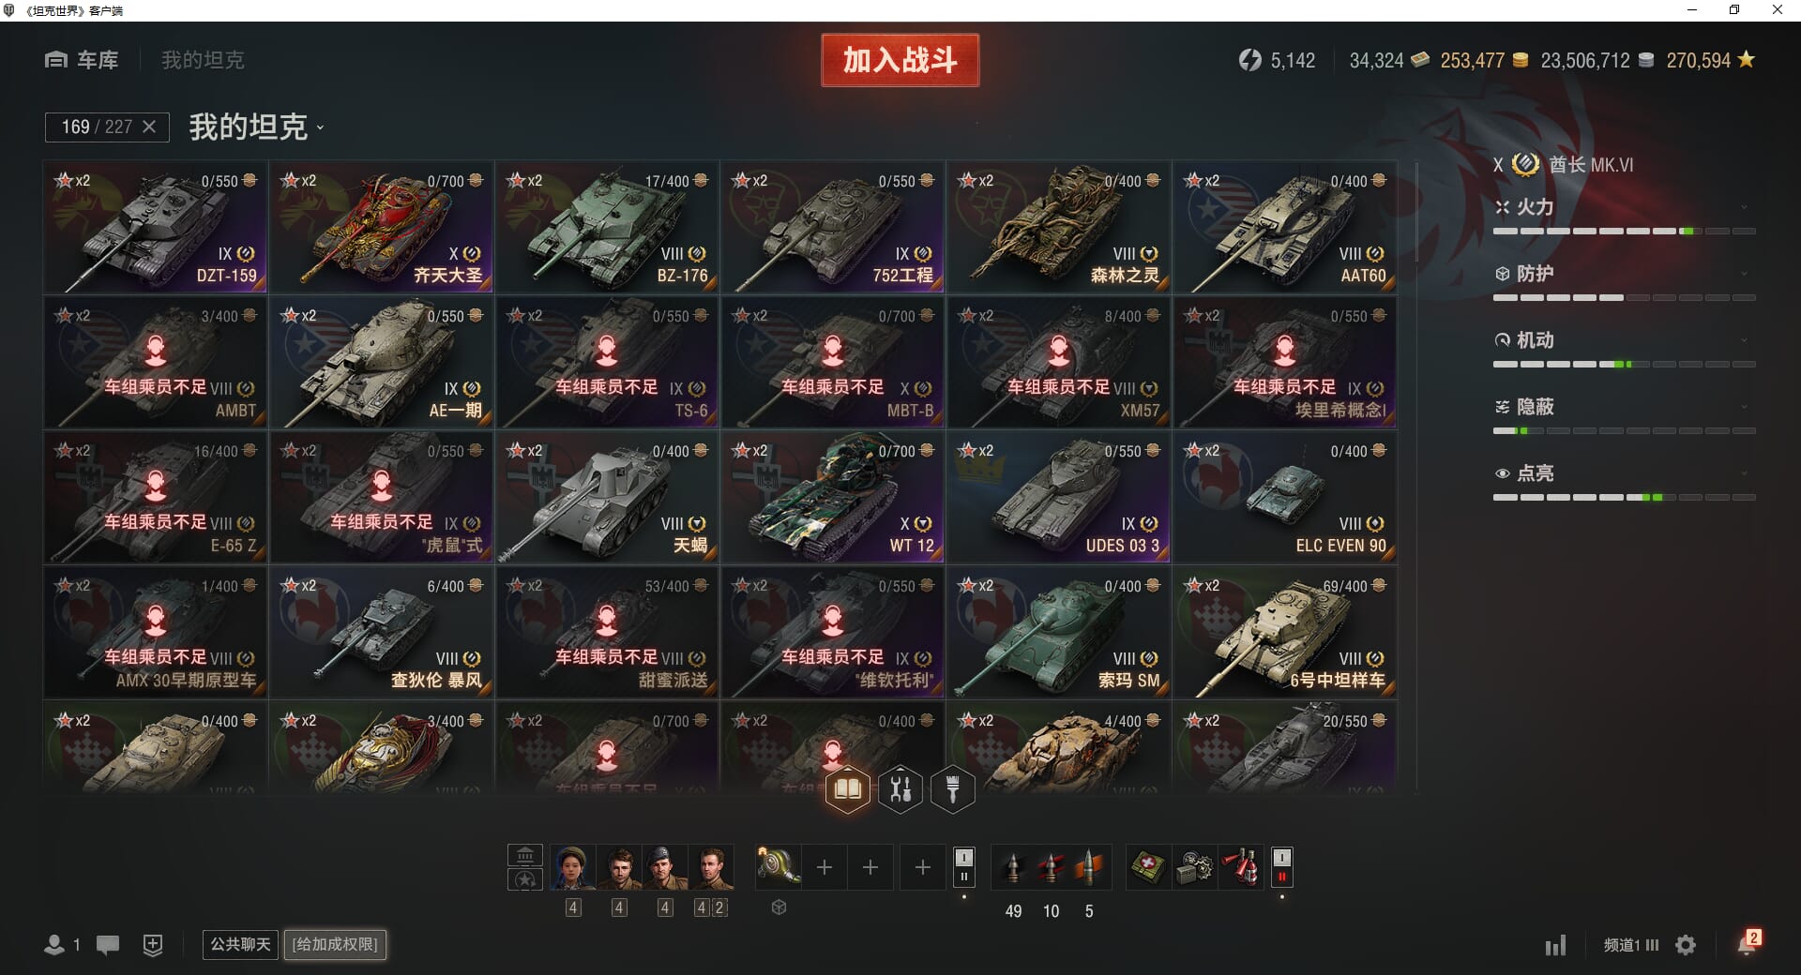Open the vehicle maintenance wrench icon
This screenshot has height=975, width=1801.
(900, 789)
